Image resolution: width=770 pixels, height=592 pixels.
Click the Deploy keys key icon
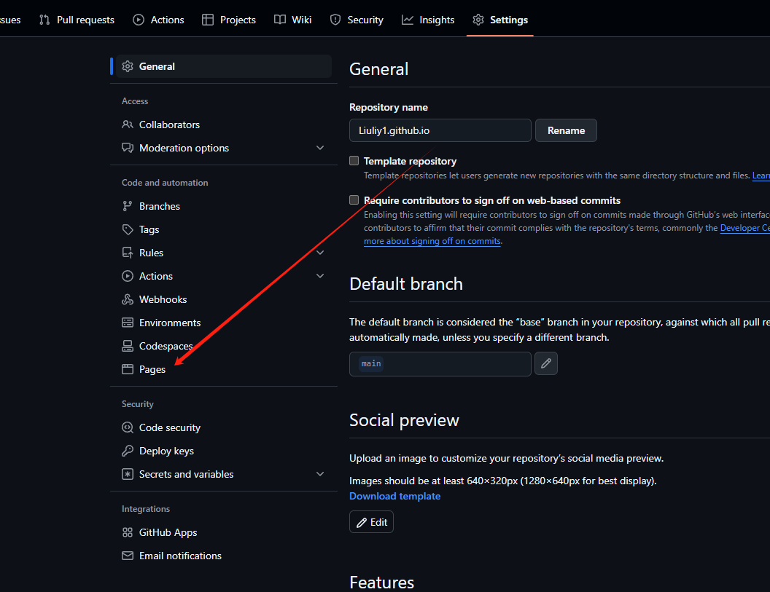pyautogui.click(x=128, y=451)
